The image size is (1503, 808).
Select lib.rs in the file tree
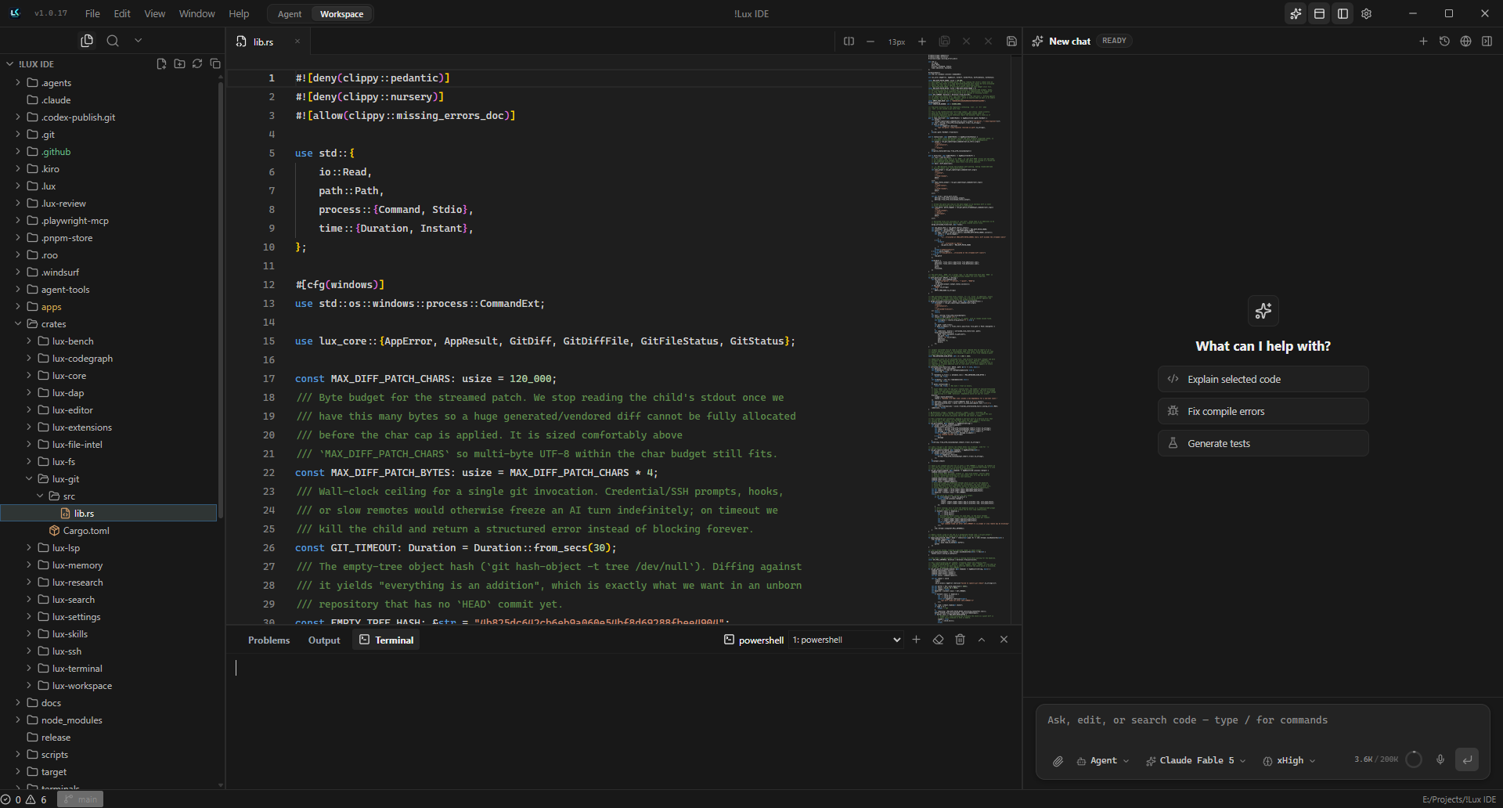(x=109, y=514)
